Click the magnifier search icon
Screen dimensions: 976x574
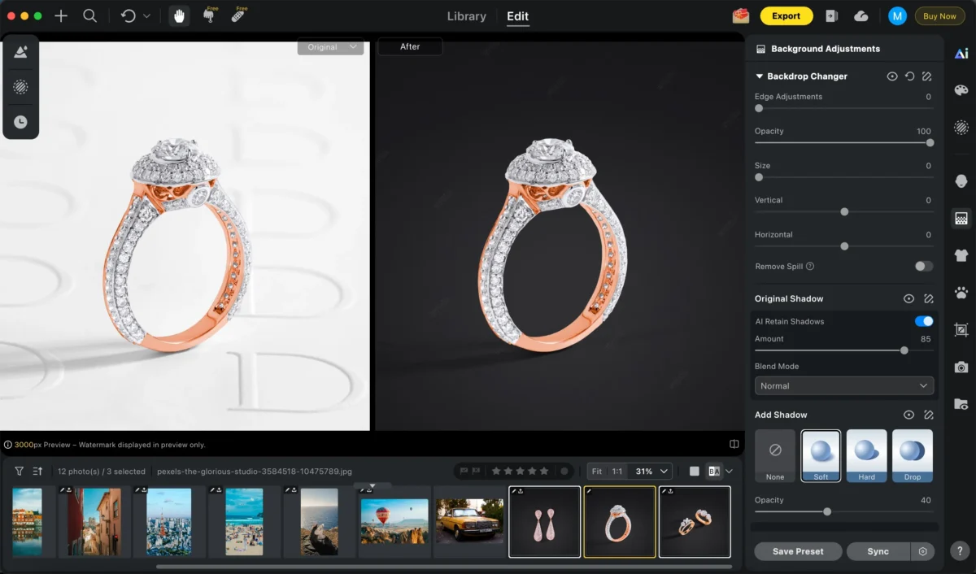click(x=90, y=16)
